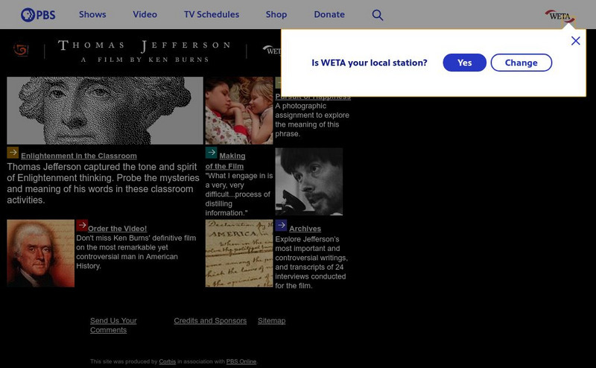The image size is (596, 368).
Task: Click the engraved Jefferson portrait image
Action: point(105,111)
